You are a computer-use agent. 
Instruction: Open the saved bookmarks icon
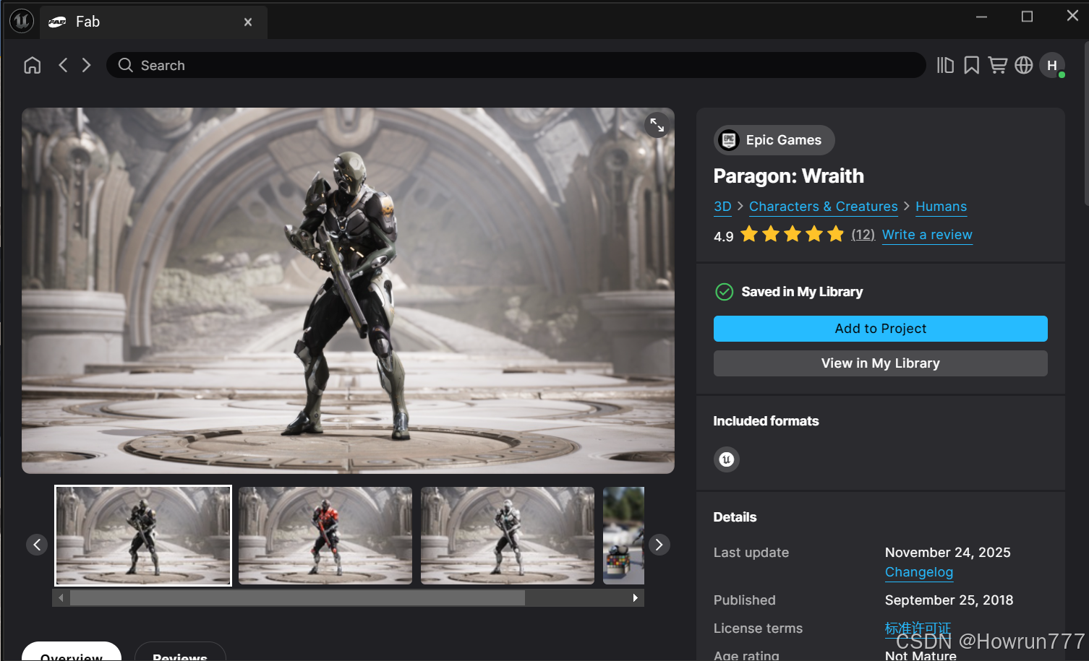pyautogui.click(x=971, y=66)
